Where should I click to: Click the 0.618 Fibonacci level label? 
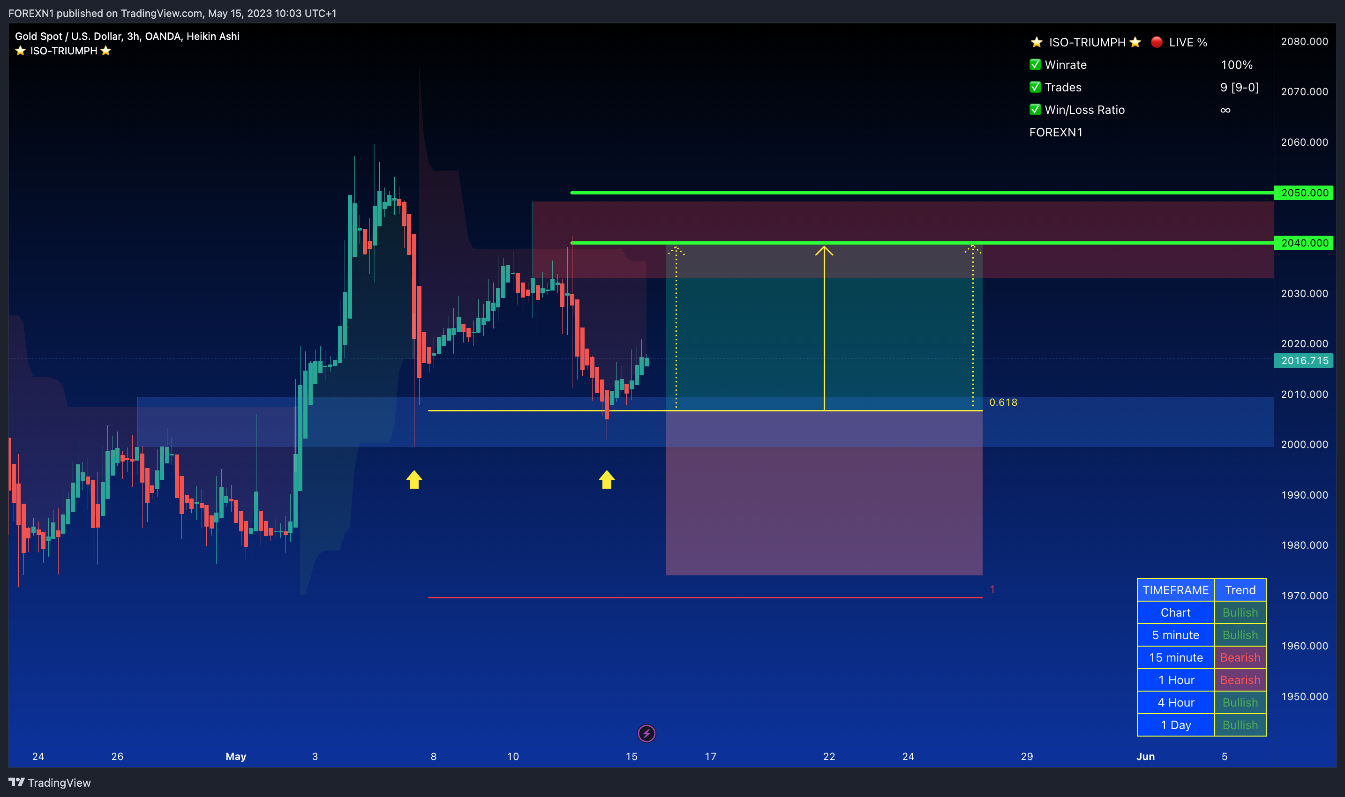[x=1003, y=402]
